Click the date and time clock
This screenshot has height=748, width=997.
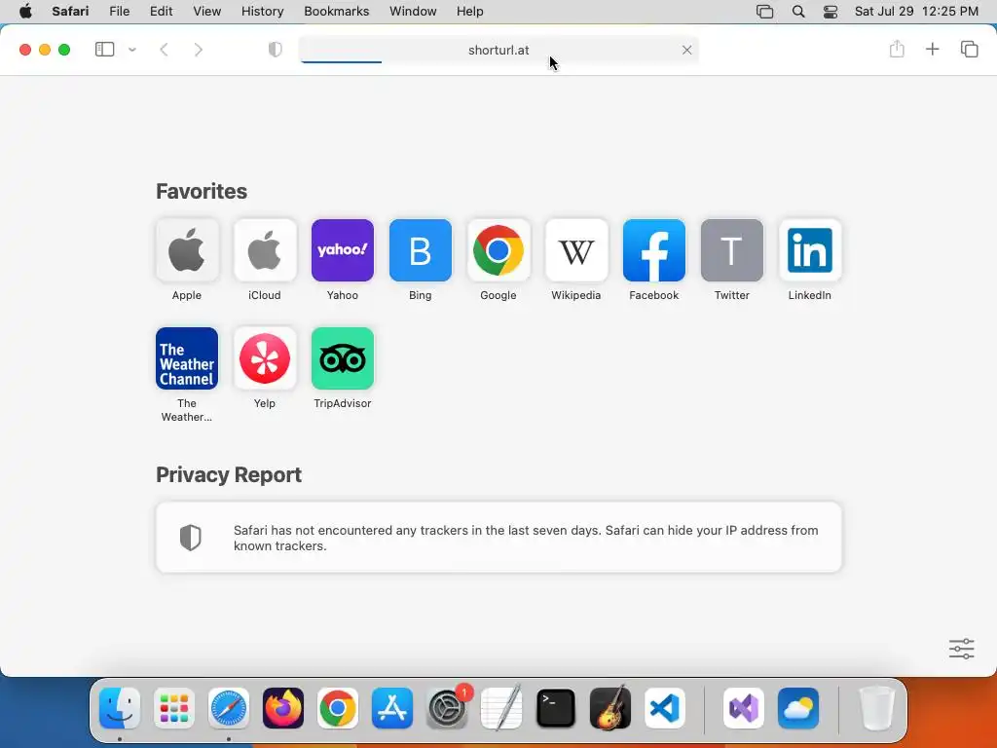point(916,12)
